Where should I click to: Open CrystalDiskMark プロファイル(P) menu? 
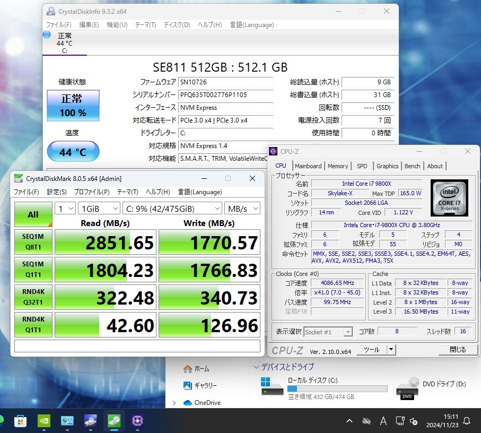92,192
